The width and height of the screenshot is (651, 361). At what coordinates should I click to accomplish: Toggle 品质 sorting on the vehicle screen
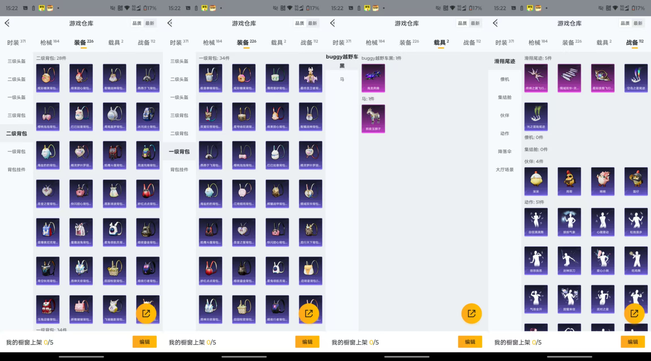(462, 23)
